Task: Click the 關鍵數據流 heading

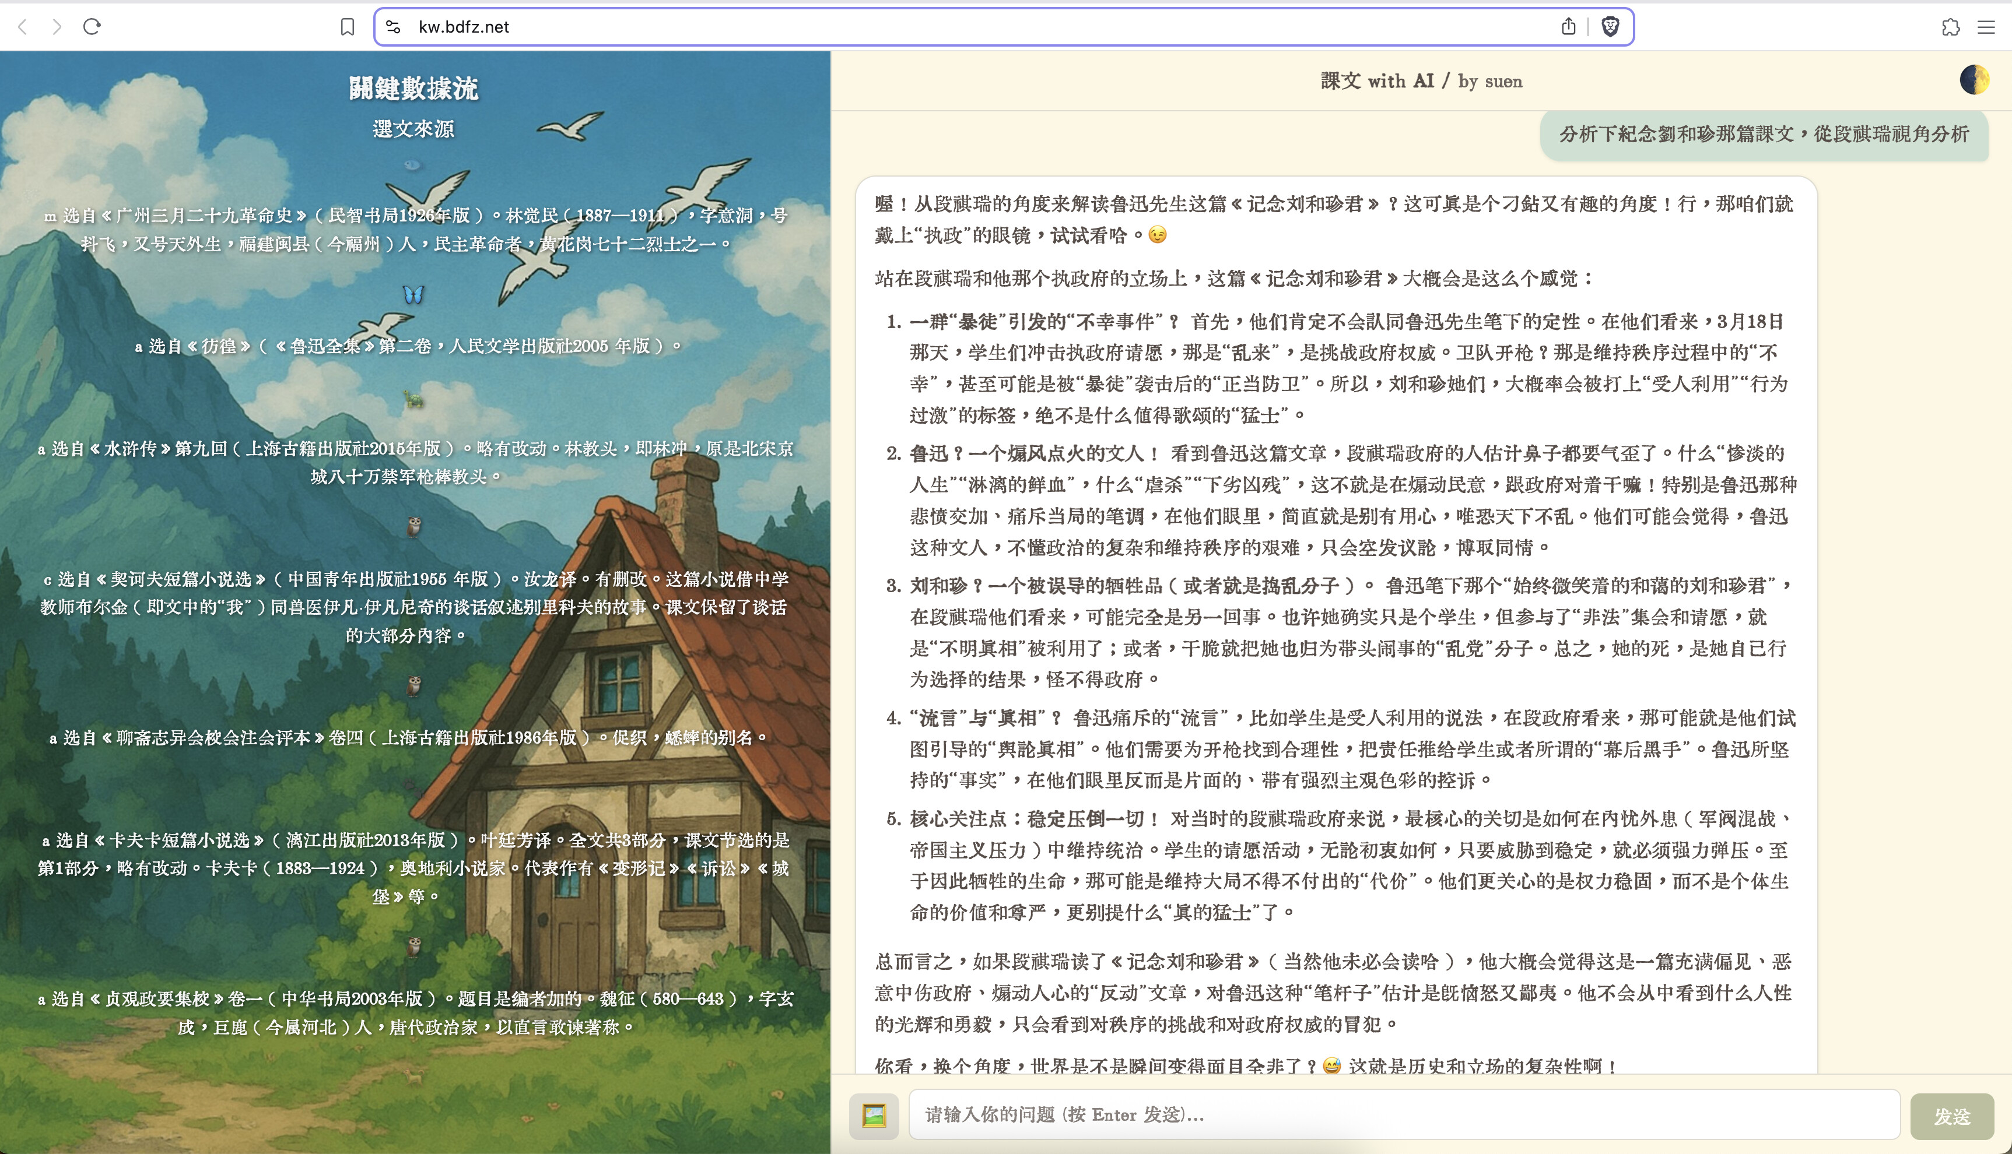Action: [413, 88]
